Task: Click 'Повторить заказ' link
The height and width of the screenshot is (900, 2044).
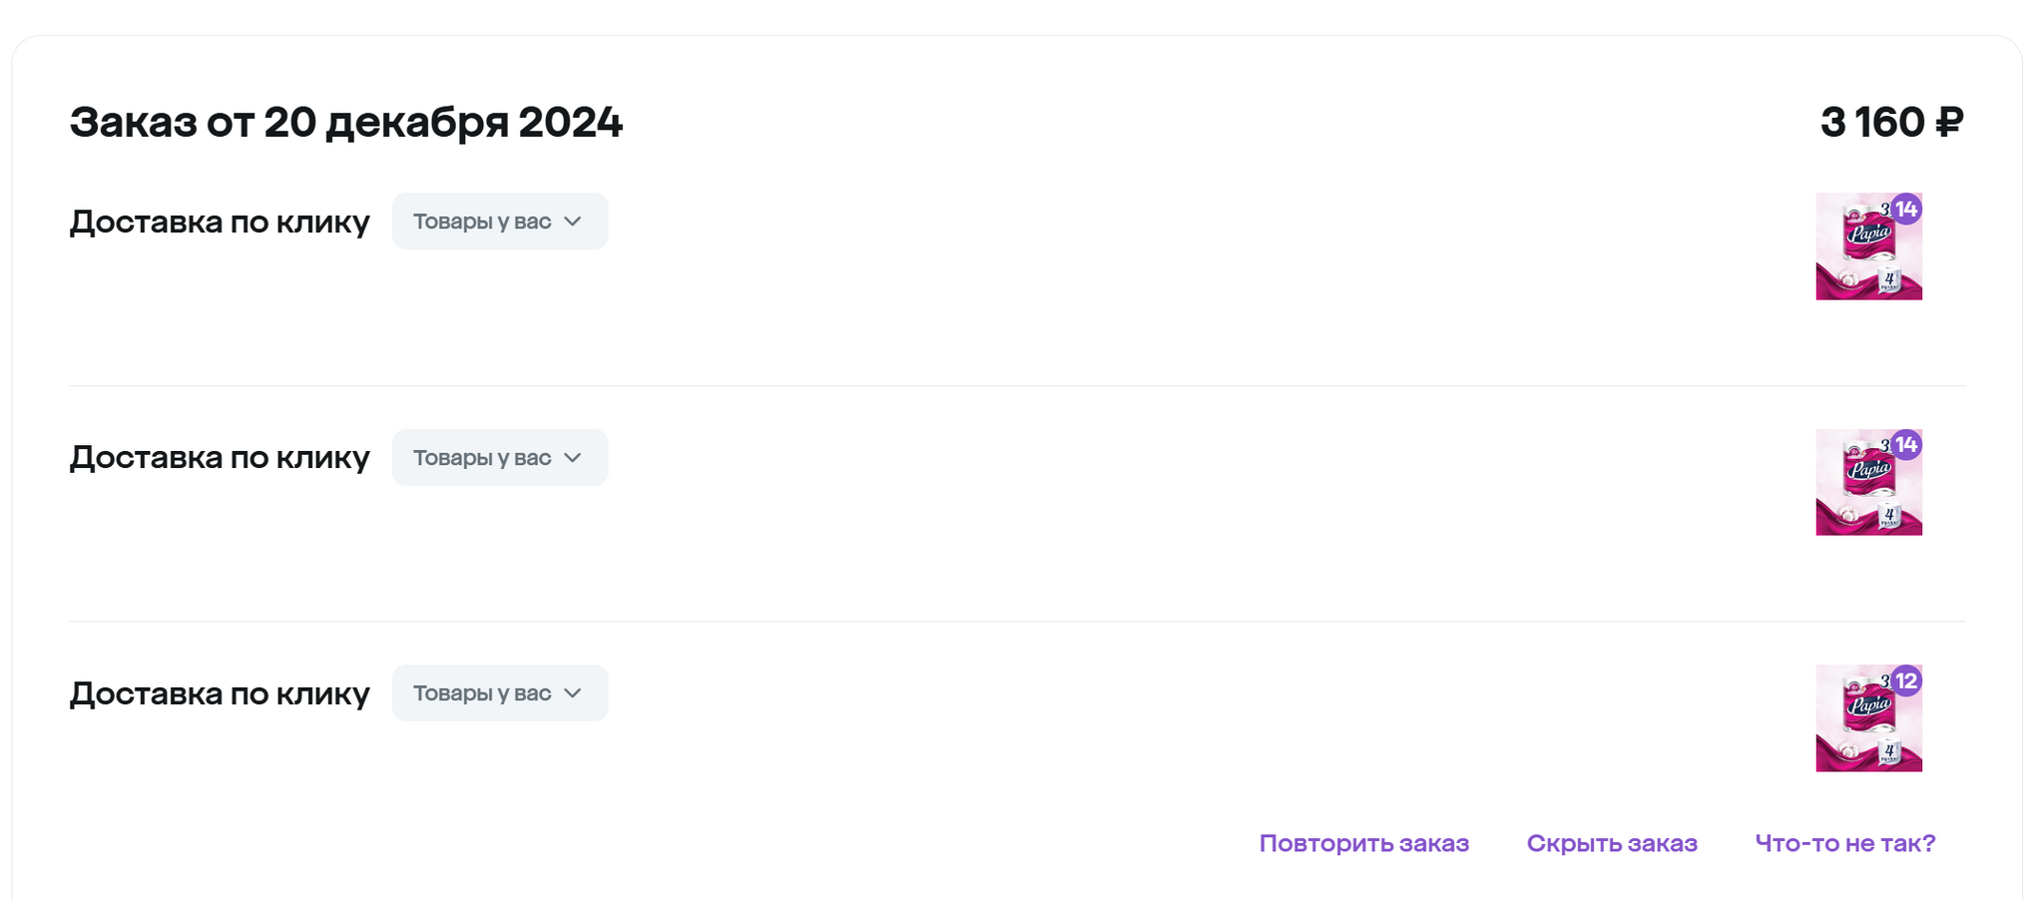Action: click(1363, 843)
